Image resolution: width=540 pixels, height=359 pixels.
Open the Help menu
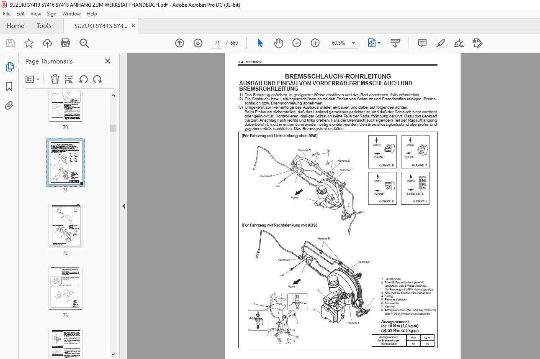[x=92, y=14]
